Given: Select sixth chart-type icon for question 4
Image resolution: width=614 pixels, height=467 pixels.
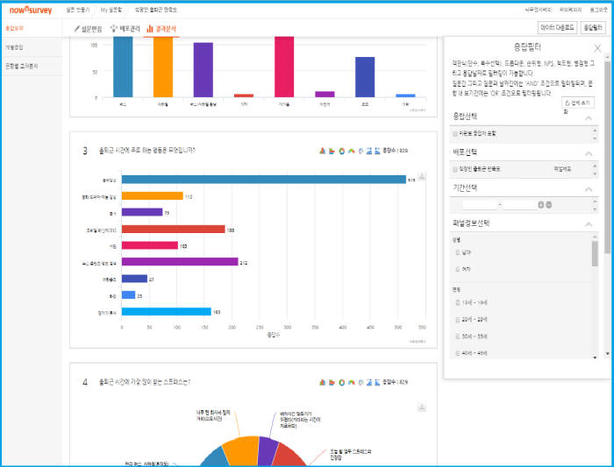Looking at the screenshot, I should coord(369,382).
